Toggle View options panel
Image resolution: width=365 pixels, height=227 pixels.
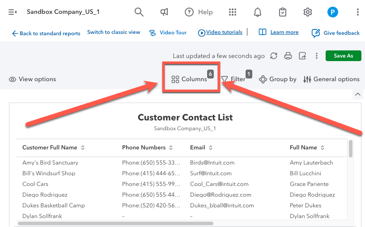(32, 79)
